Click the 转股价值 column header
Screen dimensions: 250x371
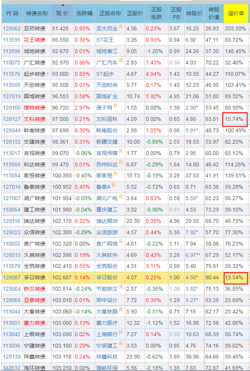(x=214, y=13)
